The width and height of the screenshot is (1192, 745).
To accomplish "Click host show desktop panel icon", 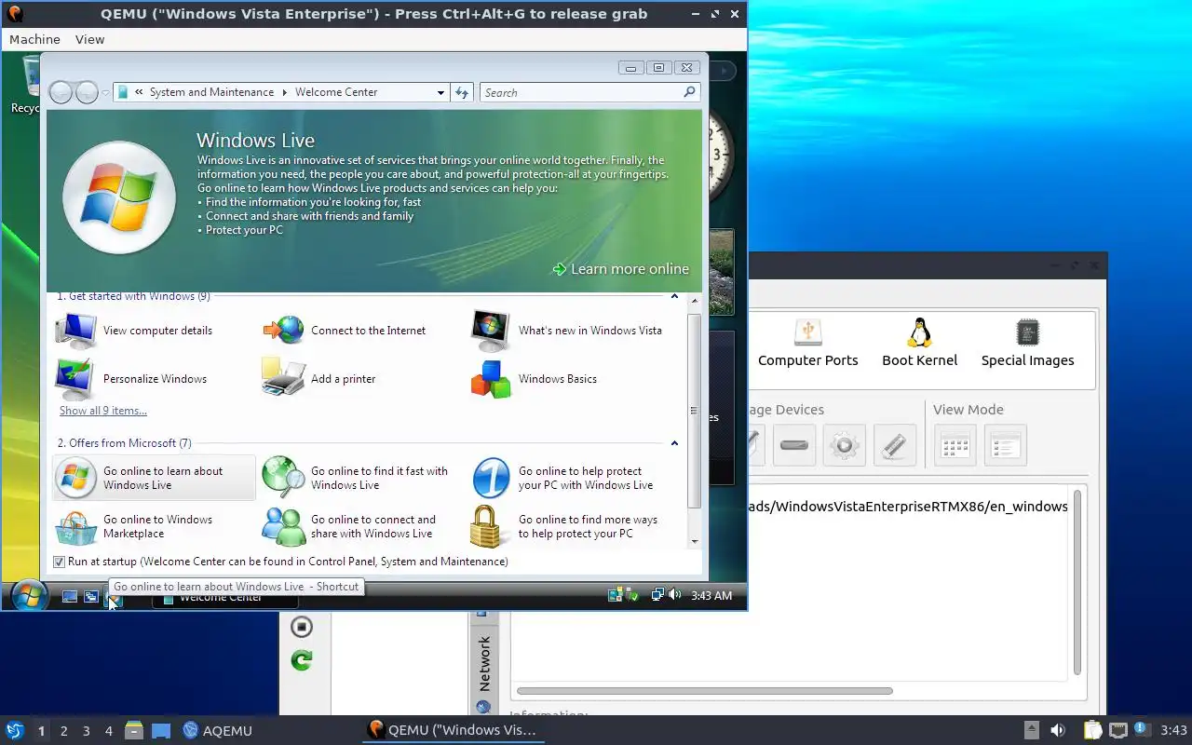I will click(x=161, y=730).
